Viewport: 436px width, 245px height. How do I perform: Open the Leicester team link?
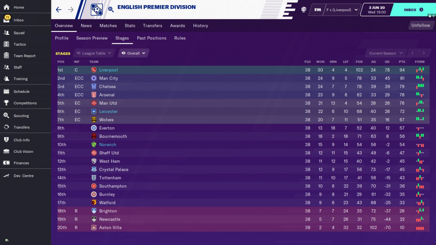[x=108, y=112]
